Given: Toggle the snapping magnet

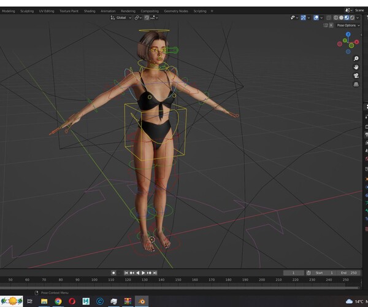Looking at the screenshot, I should click(147, 18).
